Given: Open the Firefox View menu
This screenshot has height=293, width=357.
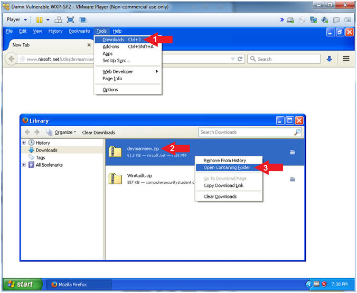Looking at the screenshot, I should pyautogui.click(x=37, y=31).
